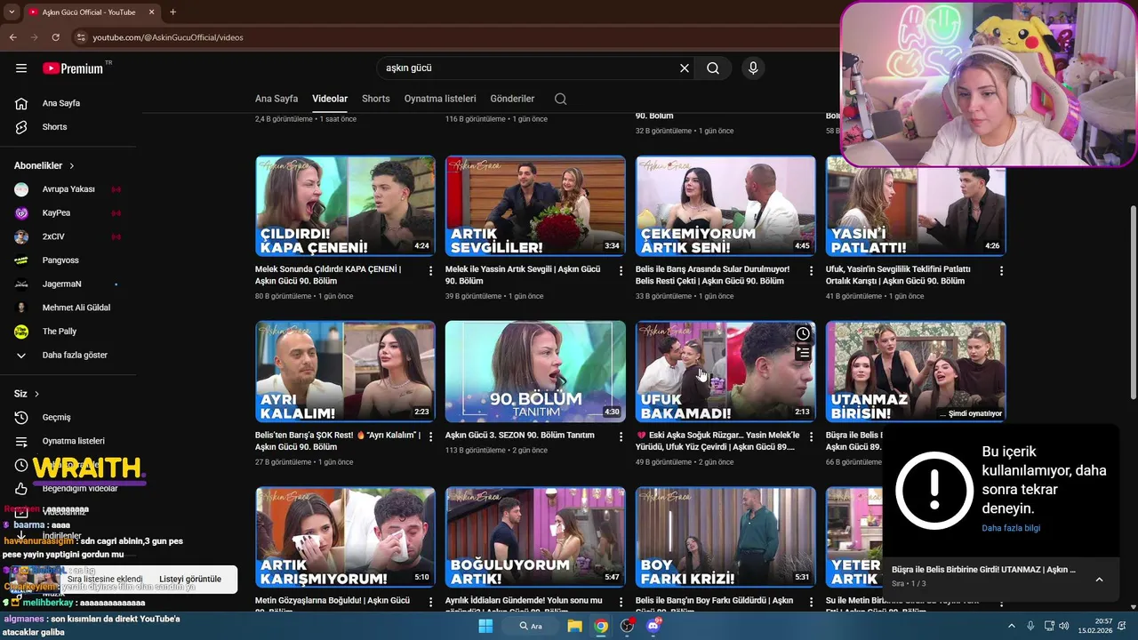Open options for Ufuk Yasin'in Teklifini video

click(1001, 270)
